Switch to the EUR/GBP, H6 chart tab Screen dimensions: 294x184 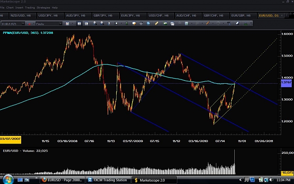pos(243,16)
